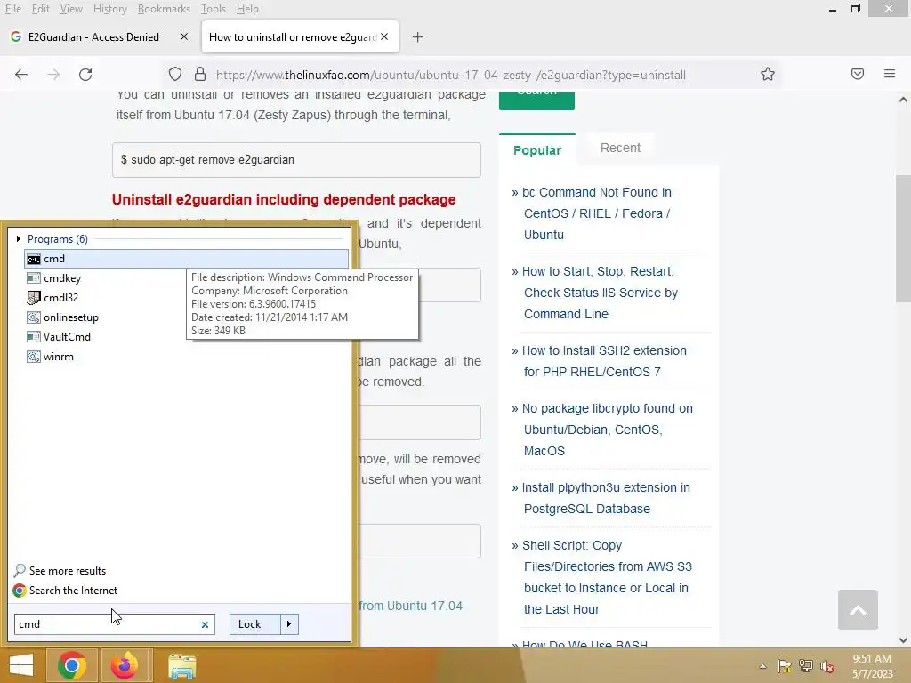Image resolution: width=911 pixels, height=683 pixels.
Task: Click the scroll-to-top arrow button
Action: point(858,610)
